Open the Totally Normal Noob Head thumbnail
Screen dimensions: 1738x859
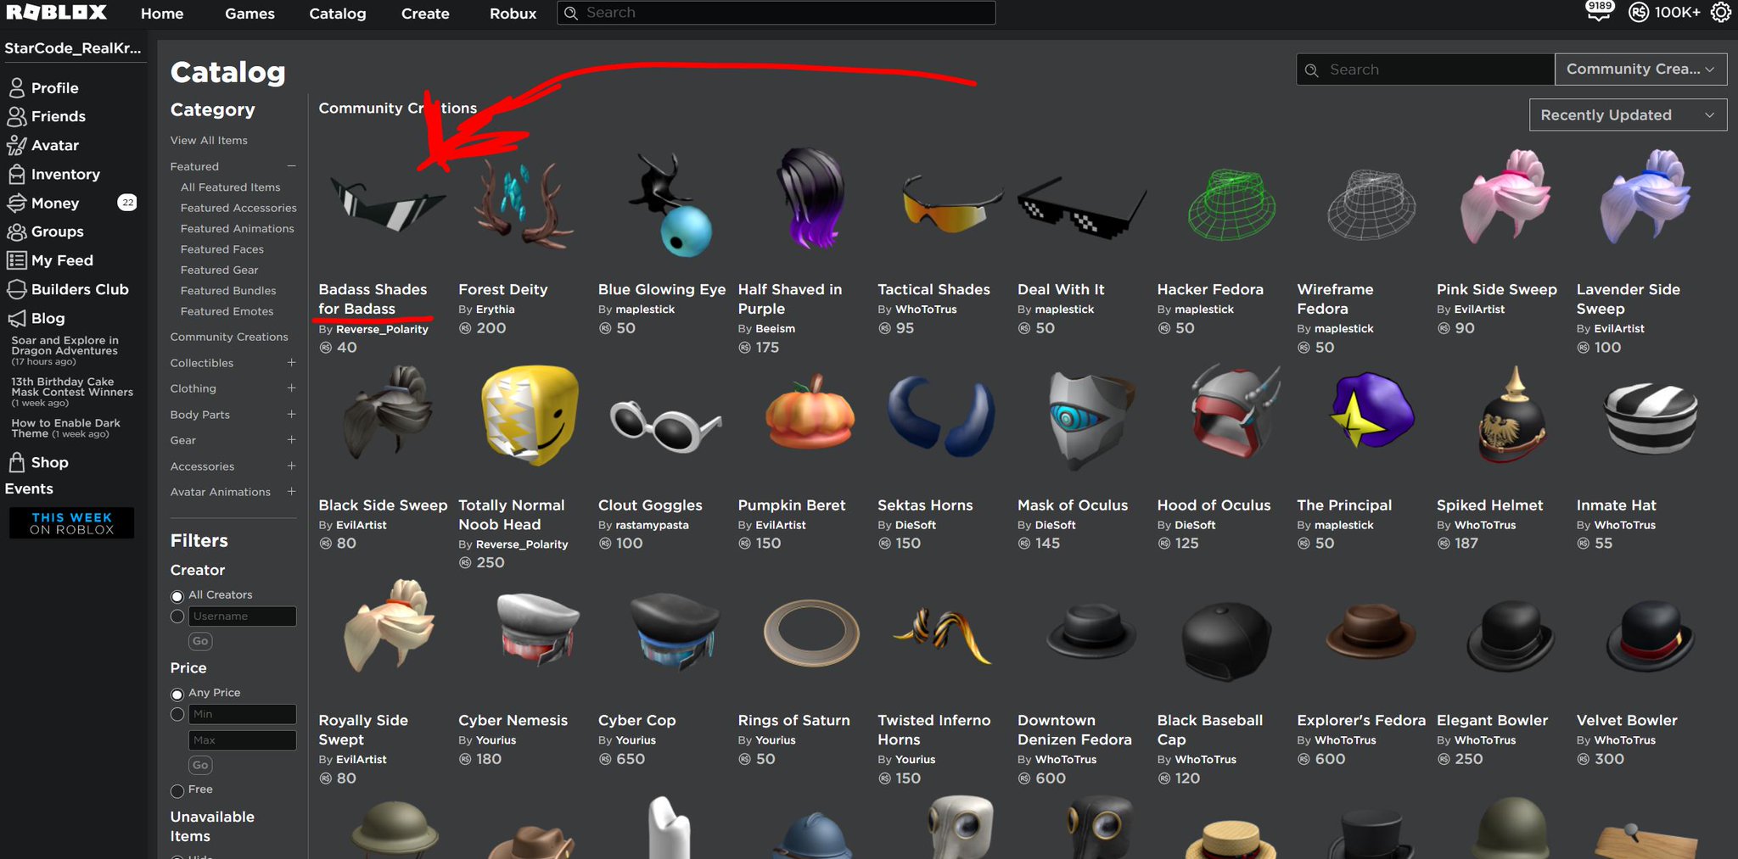528,416
